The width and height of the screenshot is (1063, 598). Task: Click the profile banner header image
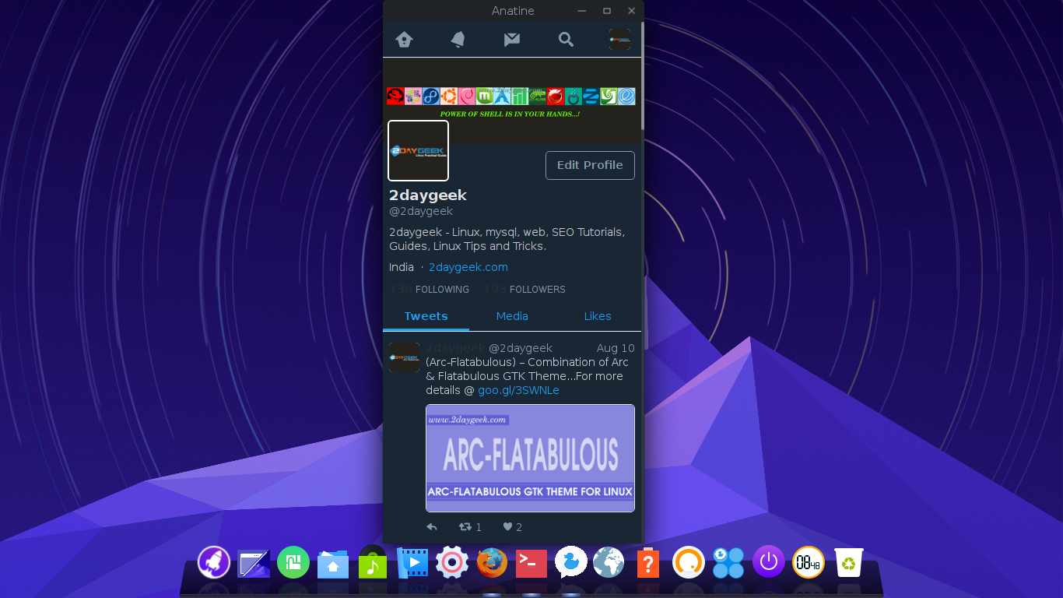pos(512,100)
